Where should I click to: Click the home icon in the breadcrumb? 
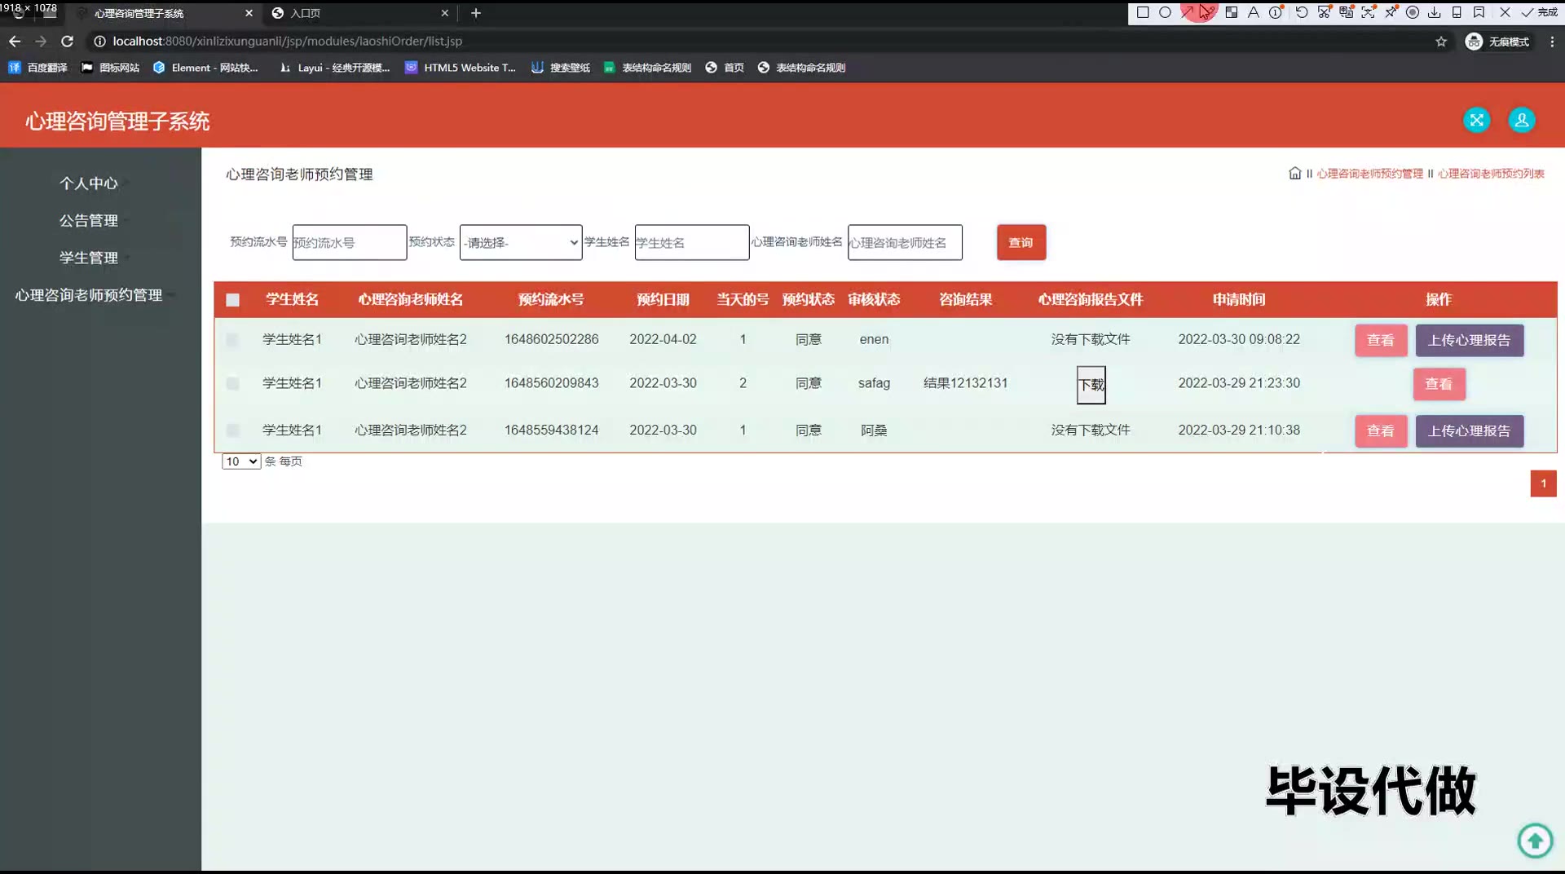pos(1294,173)
